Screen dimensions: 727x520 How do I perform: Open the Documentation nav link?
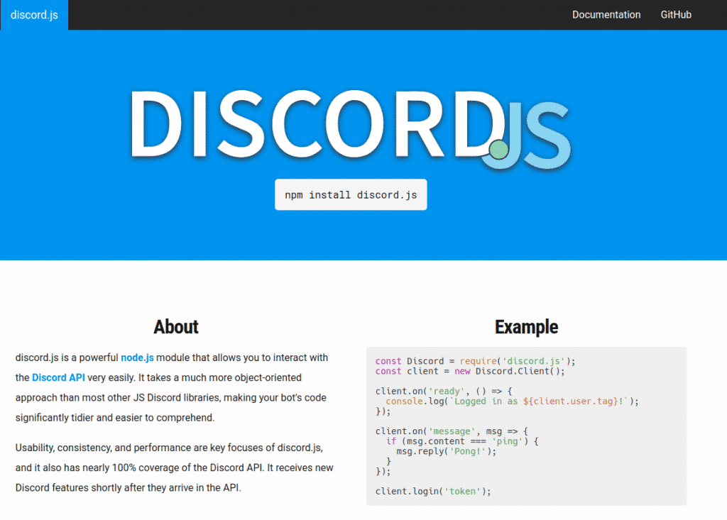606,15
